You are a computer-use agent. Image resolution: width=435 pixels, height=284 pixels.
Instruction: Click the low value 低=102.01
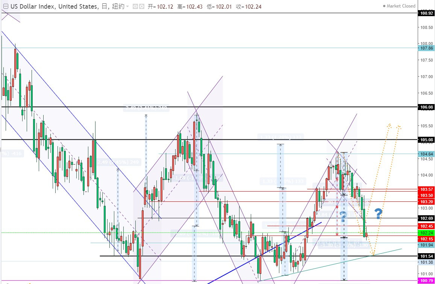[x=219, y=6]
